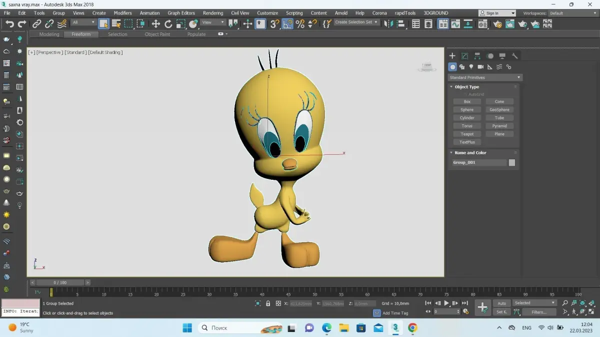Open key filter Selected dropdown
Screen dimensions: 600x337
tap(534, 303)
